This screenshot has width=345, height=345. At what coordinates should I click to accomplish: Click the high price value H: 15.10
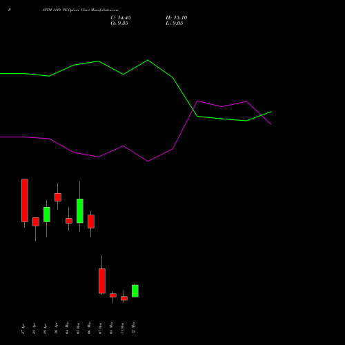coord(176,18)
